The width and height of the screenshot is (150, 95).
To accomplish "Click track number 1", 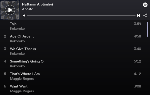I will 5,24.
